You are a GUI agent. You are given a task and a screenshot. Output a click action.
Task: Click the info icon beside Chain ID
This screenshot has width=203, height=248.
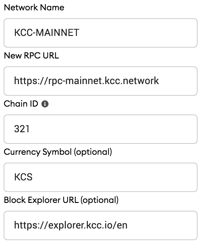pyautogui.click(x=45, y=104)
